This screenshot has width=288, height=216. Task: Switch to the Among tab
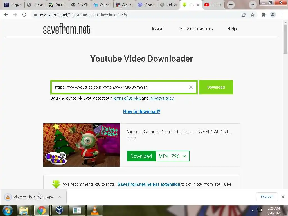tap(124, 5)
